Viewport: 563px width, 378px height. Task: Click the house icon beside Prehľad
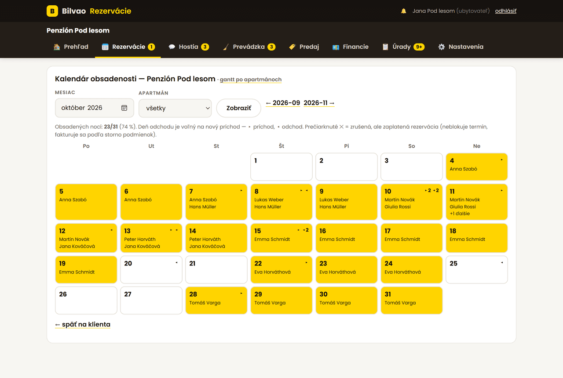click(x=57, y=47)
